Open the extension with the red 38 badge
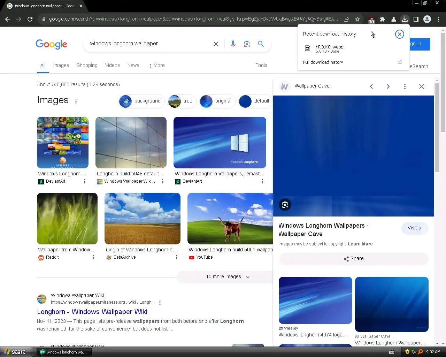This screenshot has height=357, width=446. pos(371,20)
